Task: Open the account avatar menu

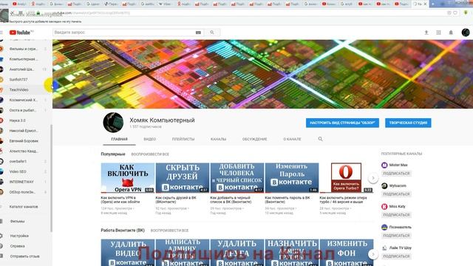Action: pos(466,33)
